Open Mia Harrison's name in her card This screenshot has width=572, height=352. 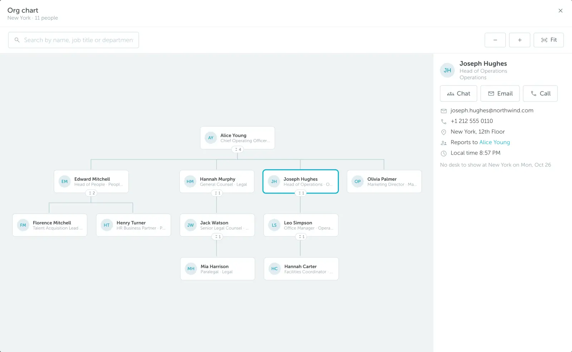point(214,266)
